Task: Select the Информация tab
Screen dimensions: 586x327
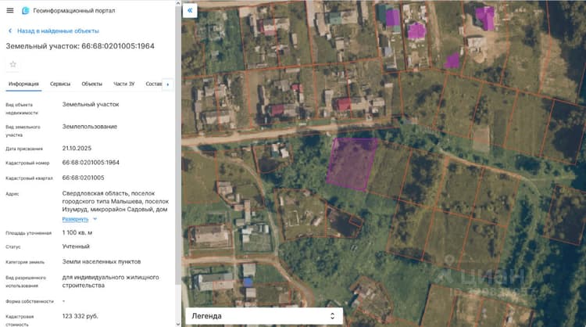Action: click(23, 84)
